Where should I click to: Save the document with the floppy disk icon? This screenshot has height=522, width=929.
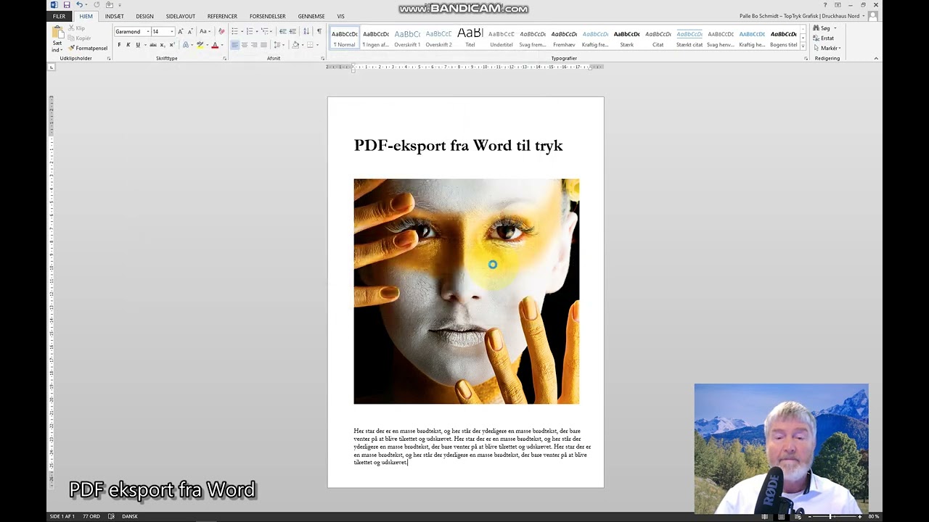point(67,5)
